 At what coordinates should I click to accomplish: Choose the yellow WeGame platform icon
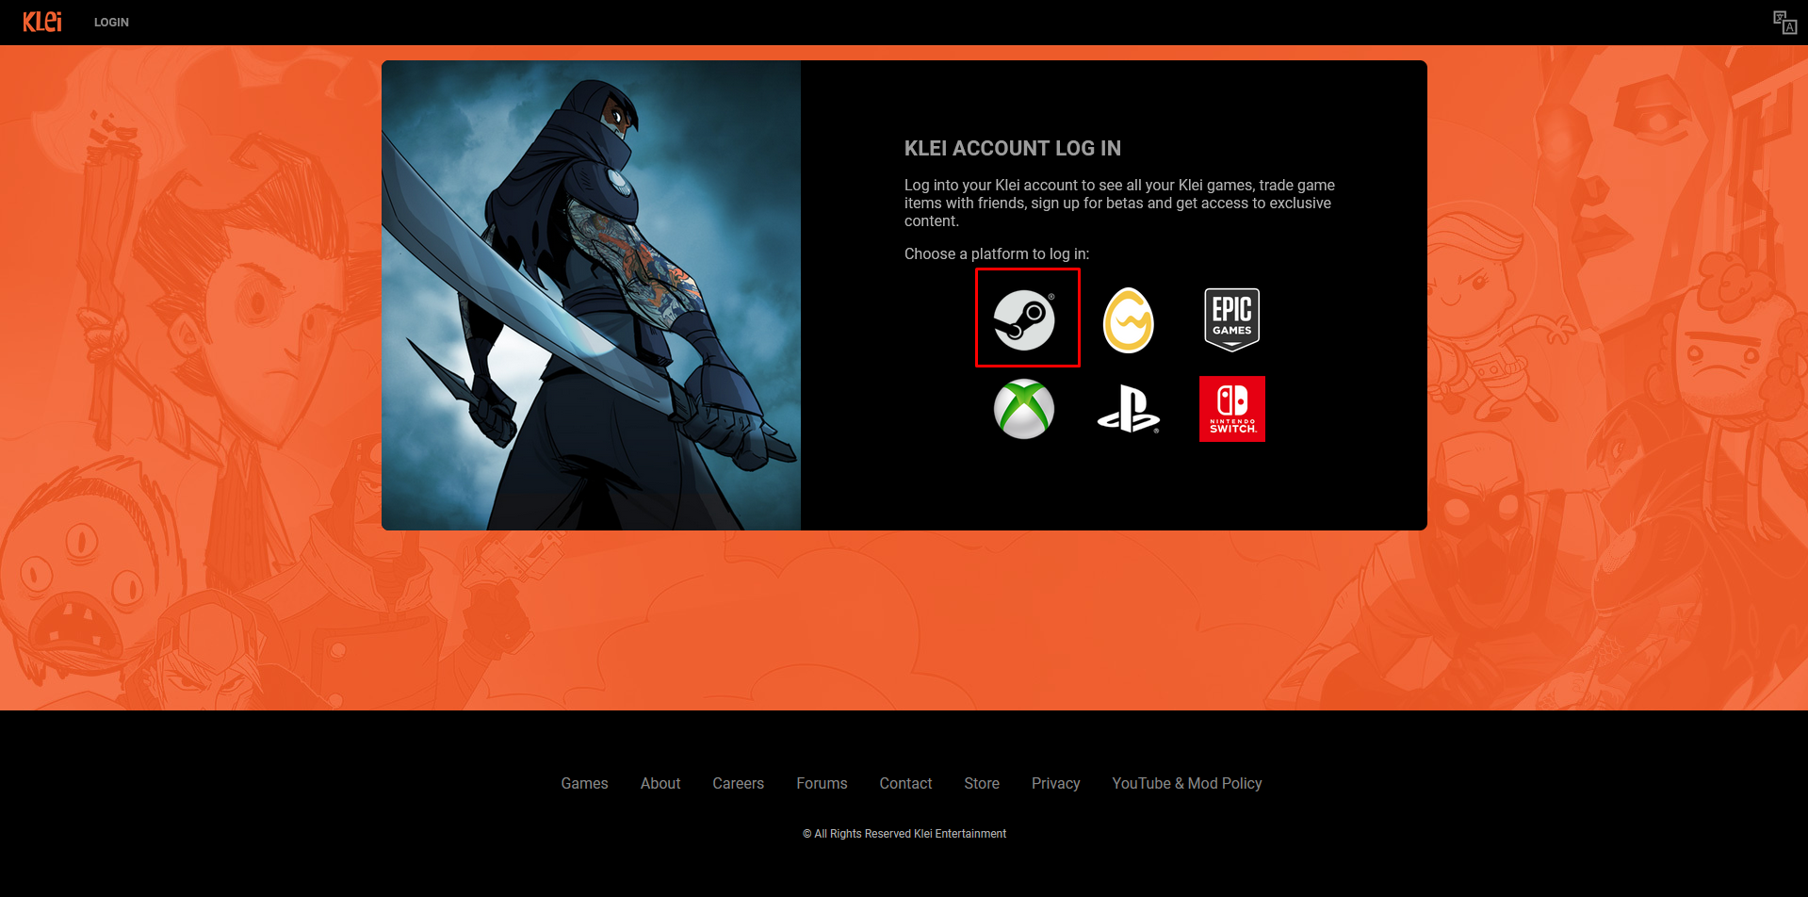click(x=1129, y=320)
